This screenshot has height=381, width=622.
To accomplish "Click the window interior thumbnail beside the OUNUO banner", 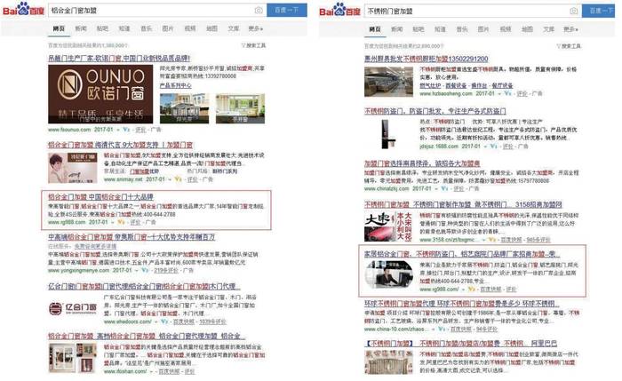I will [240, 108].
